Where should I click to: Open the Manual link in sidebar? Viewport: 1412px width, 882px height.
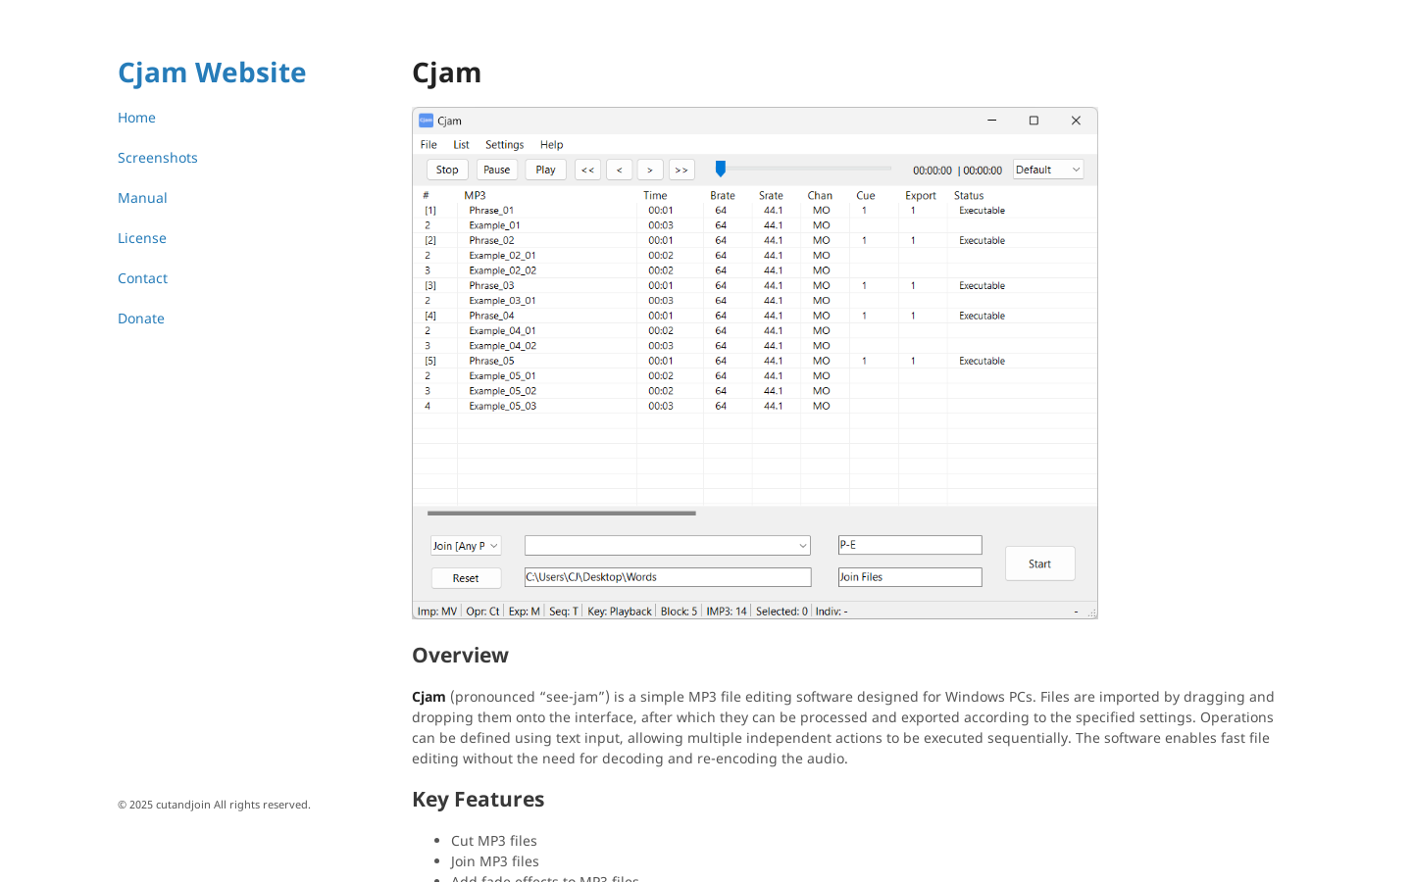tap(142, 198)
